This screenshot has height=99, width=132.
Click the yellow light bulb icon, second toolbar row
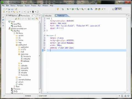point(4,12)
